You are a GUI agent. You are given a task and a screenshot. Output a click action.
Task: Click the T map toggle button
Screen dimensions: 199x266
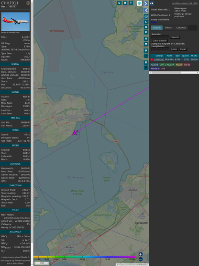point(131,3)
